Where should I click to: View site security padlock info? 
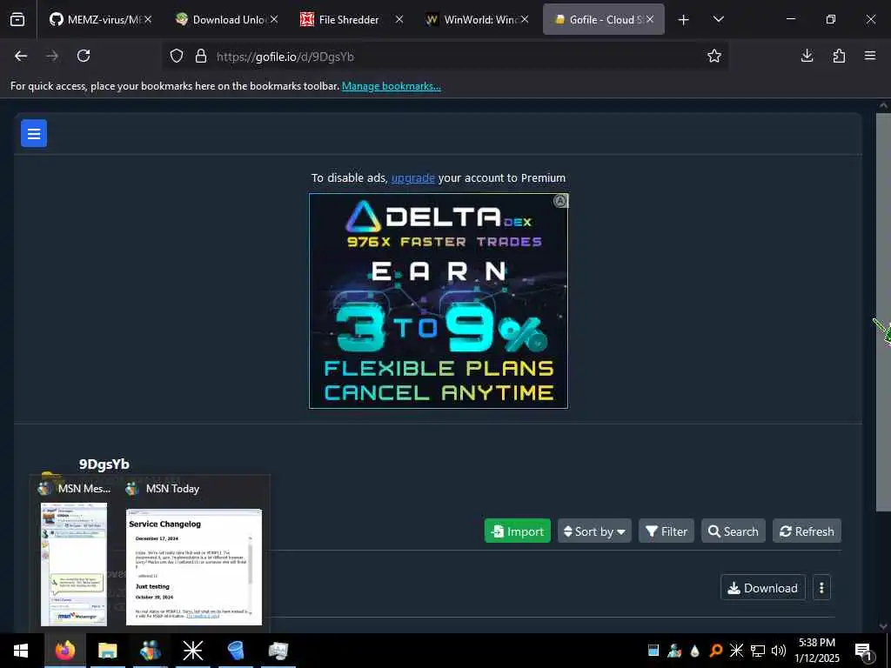pyautogui.click(x=201, y=57)
